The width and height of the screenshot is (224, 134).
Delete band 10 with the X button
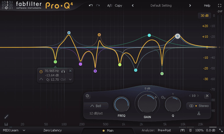click(x=207, y=96)
